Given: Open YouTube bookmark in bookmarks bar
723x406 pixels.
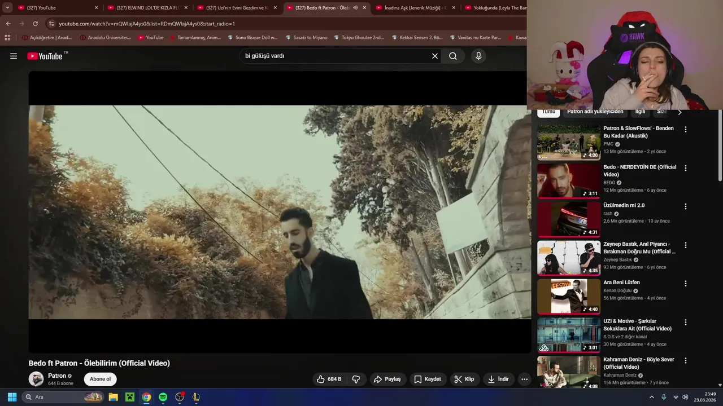Looking at the screenshot, I should (151, 38).
